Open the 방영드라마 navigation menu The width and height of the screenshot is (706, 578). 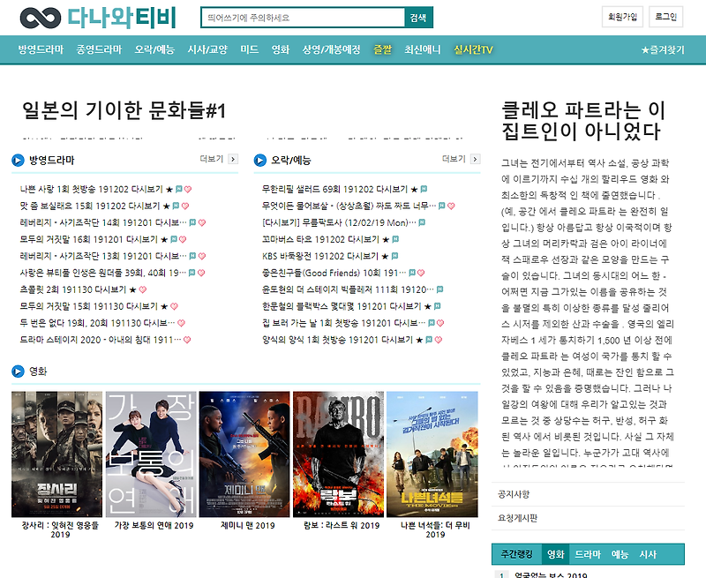point(41,49)
